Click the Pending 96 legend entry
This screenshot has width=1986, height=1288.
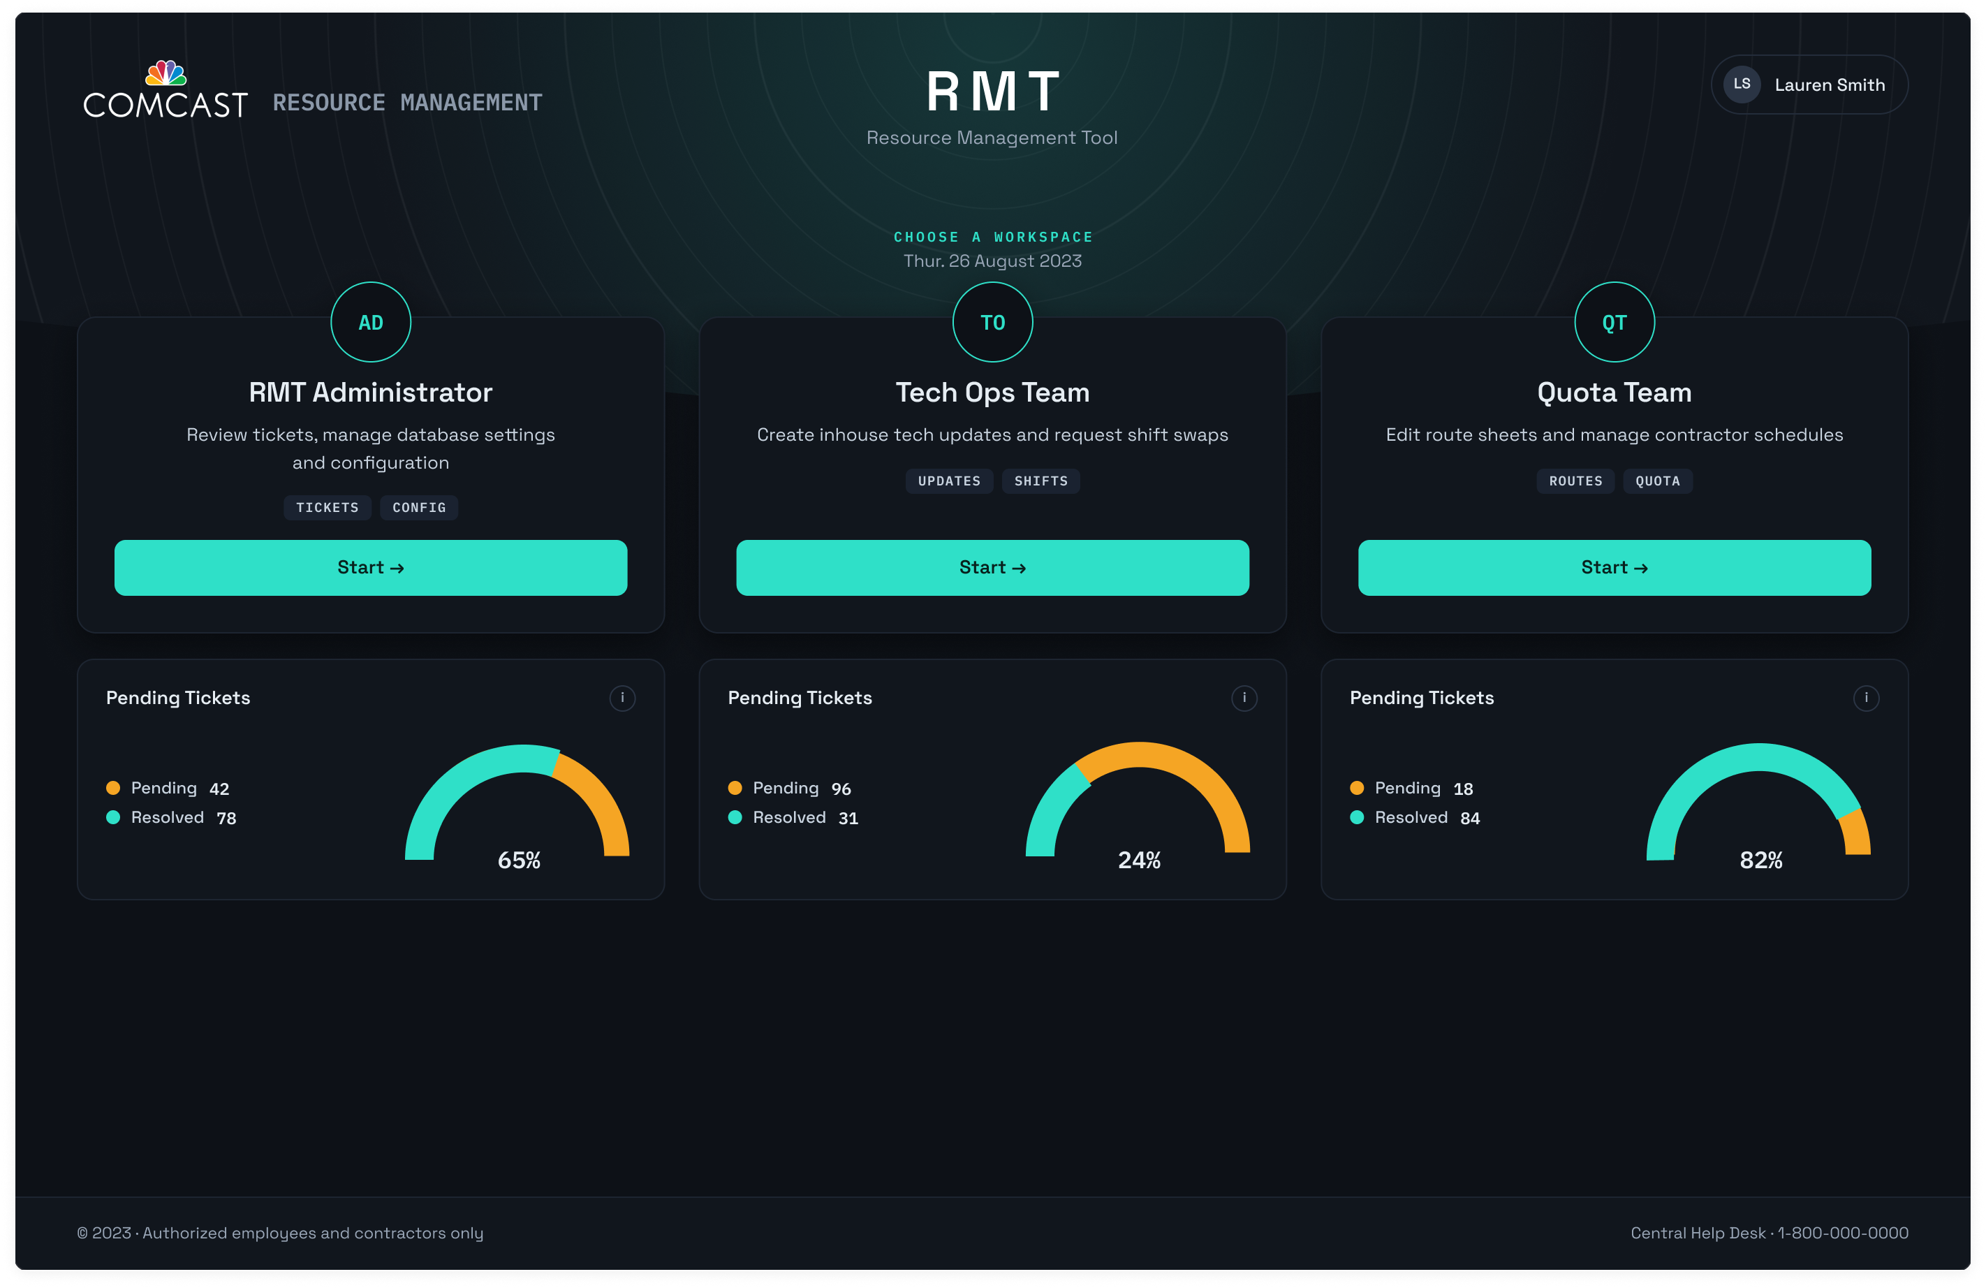pos(789,788)
